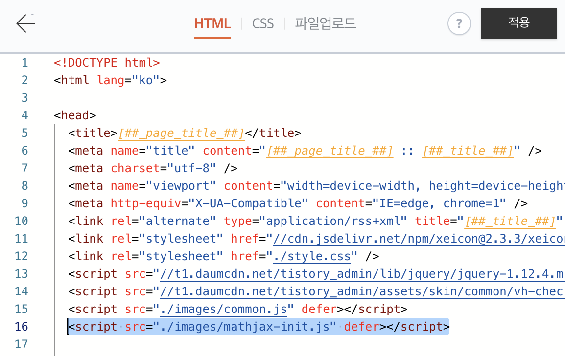Click [##_title_##] in line 10 title attribute
The width and height of the screenshot is (565, 356).
510,221
